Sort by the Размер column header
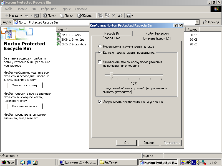Image resolution: width=222 pixels, height=166 pixels. tap(192, 30)
